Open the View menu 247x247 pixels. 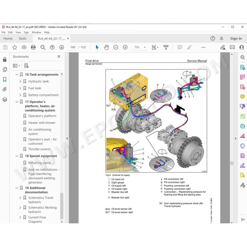(x=18, y=32)
